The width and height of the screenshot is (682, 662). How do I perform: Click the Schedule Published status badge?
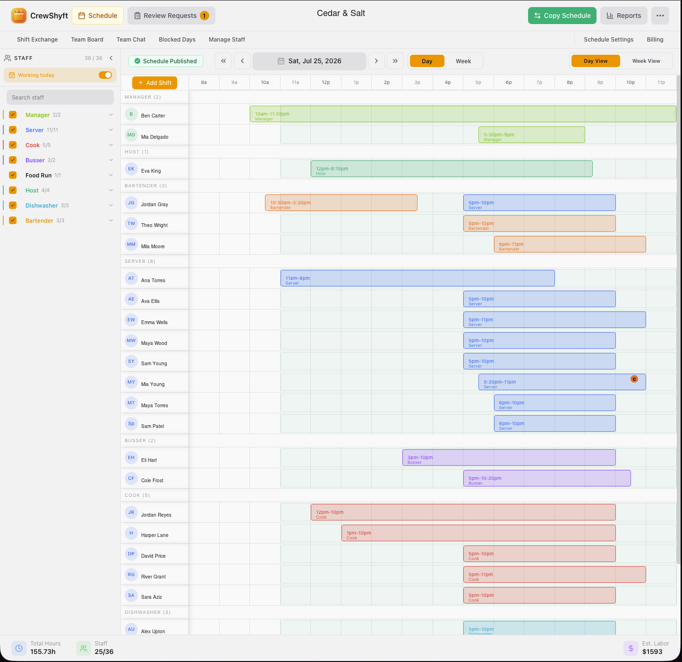(166, 61)
